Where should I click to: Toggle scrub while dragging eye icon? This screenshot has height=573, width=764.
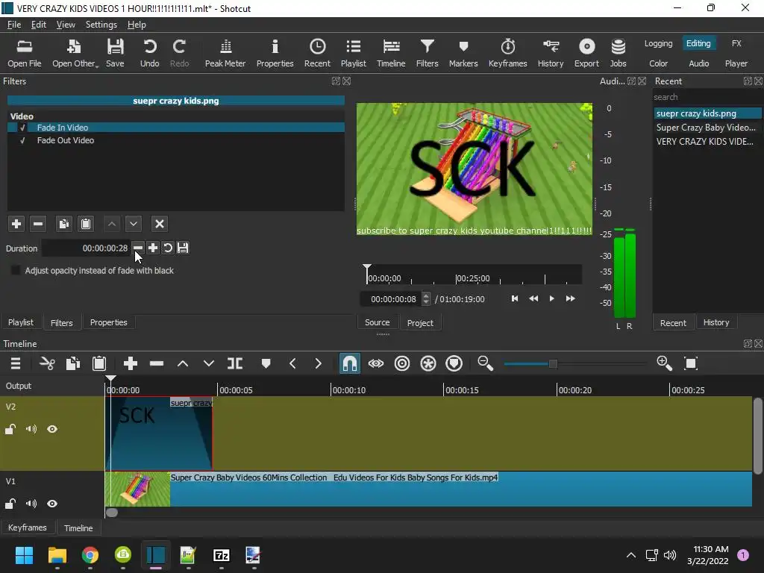[x=376, y=363]
